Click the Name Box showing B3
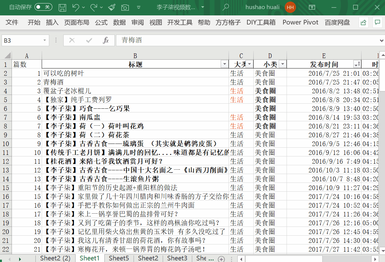 point(21,40)
